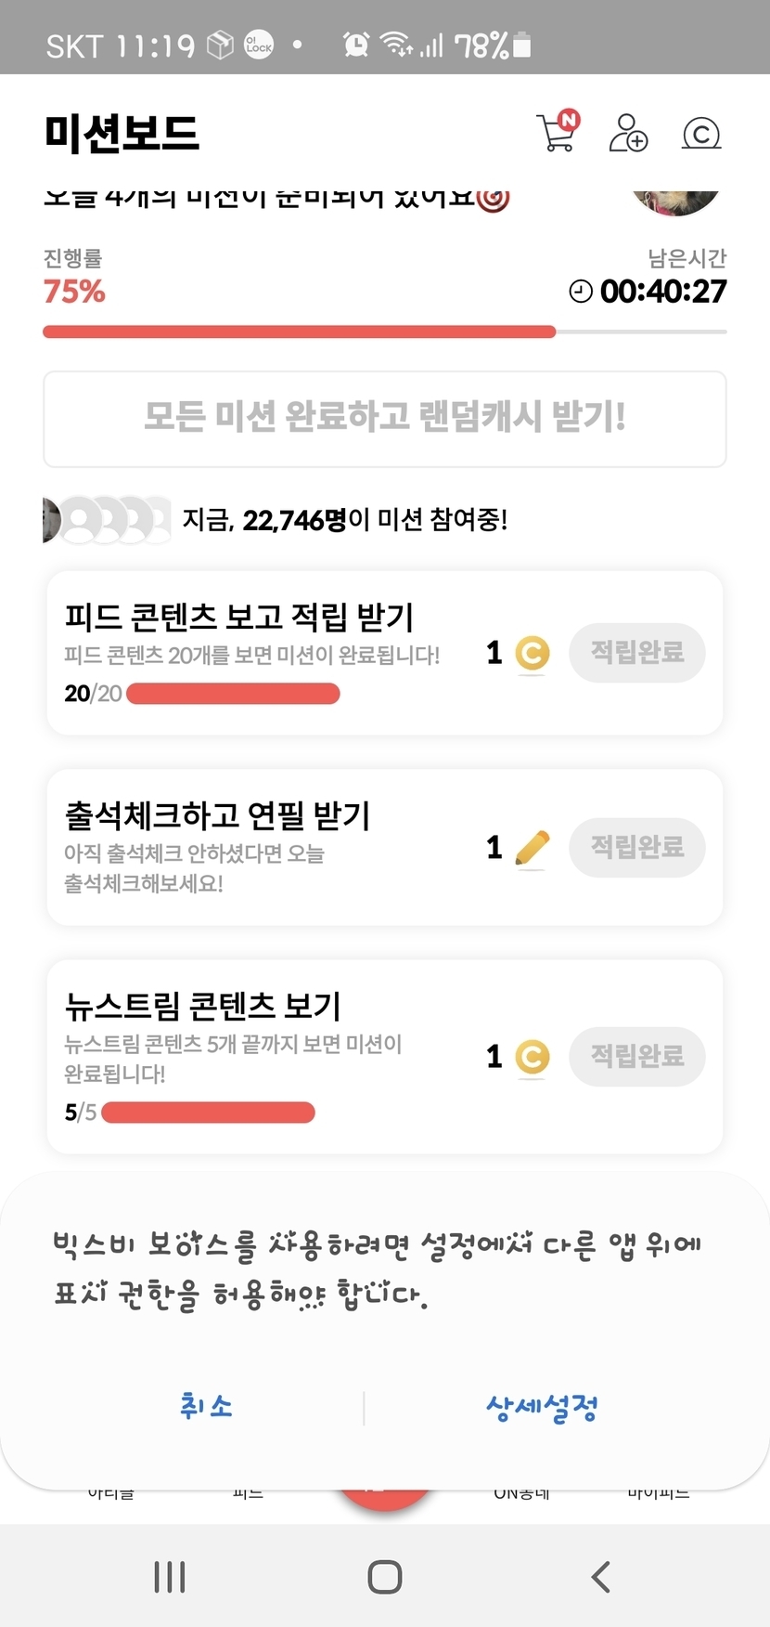Open the Android recent apps icon
The width and height of the screenshot is (770, 1627).
170,1577
